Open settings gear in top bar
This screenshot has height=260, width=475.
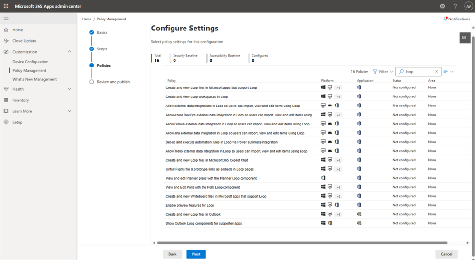coord(442,6)
